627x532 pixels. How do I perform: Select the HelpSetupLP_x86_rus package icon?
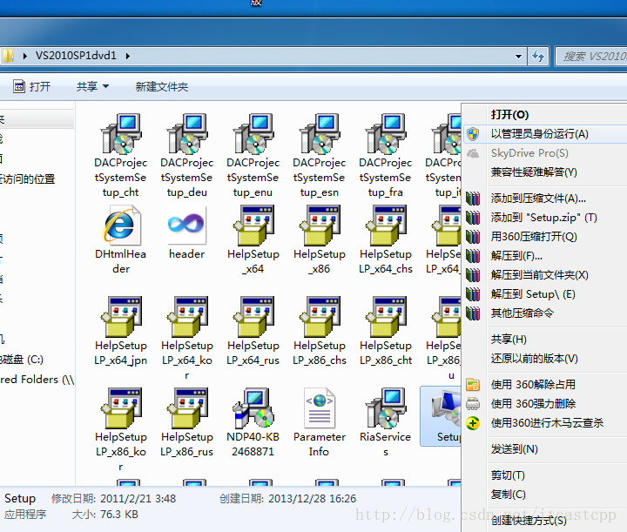186,408
